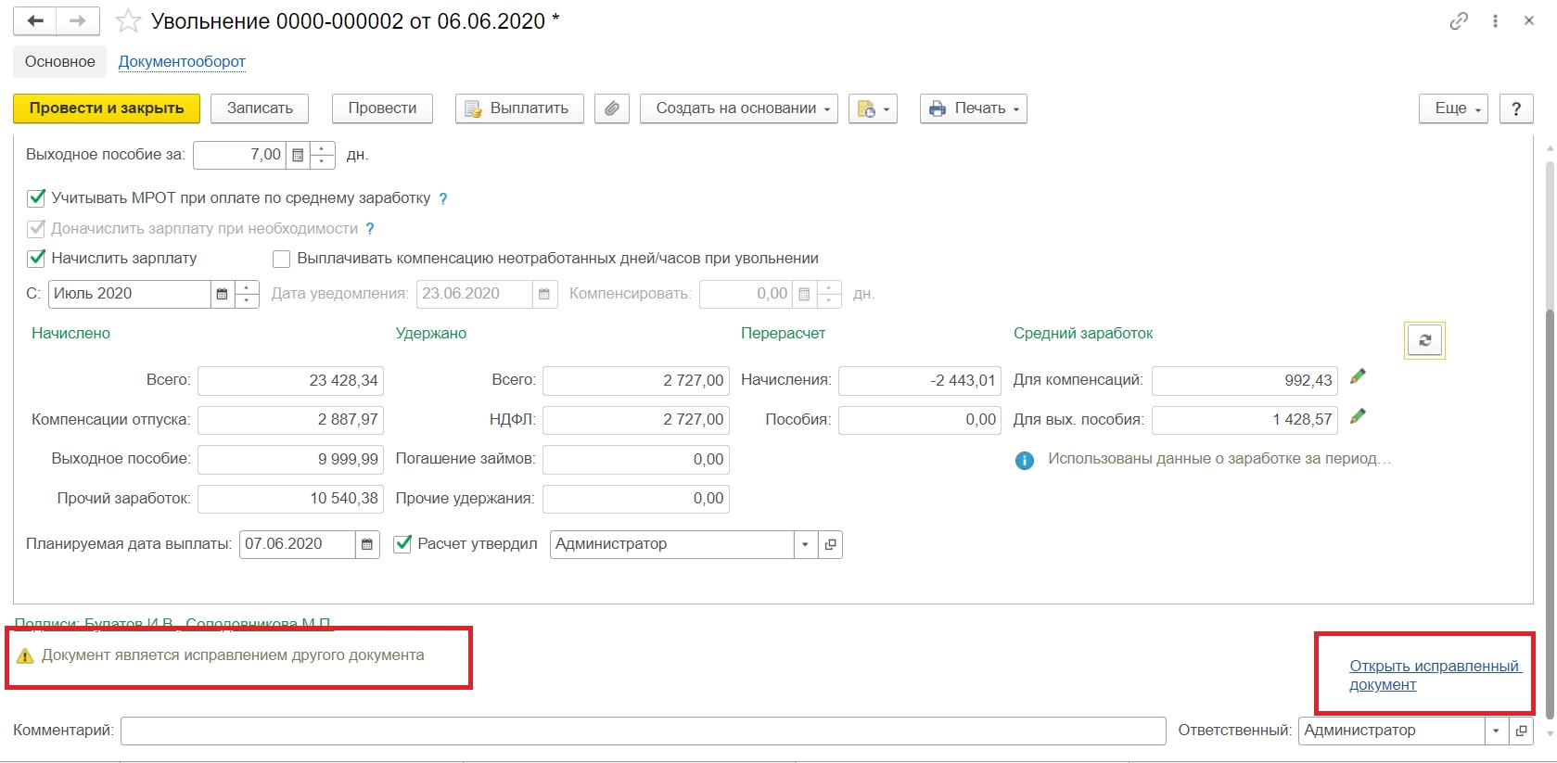1557x763 pixels.
Task: Copy link using the chain icon
Action: [1459, 20]
